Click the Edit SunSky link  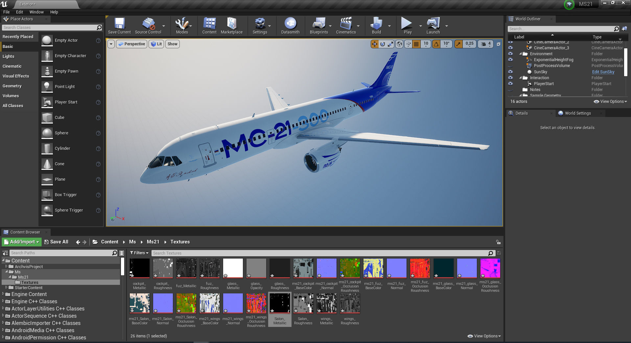(603, 72)
